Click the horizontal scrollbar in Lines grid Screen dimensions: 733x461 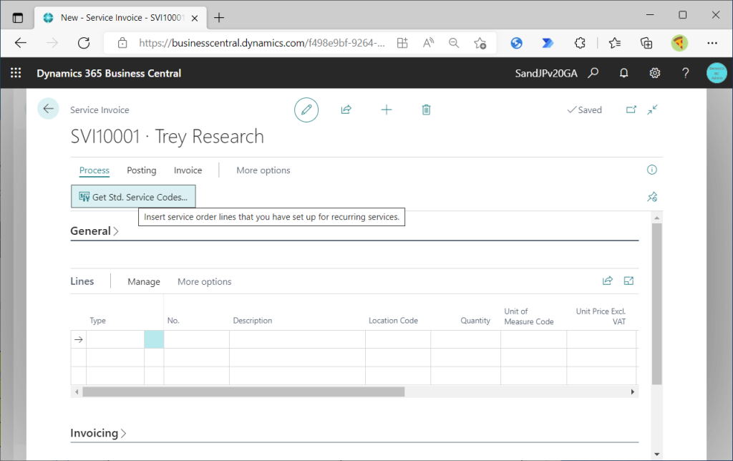point(243,392)
